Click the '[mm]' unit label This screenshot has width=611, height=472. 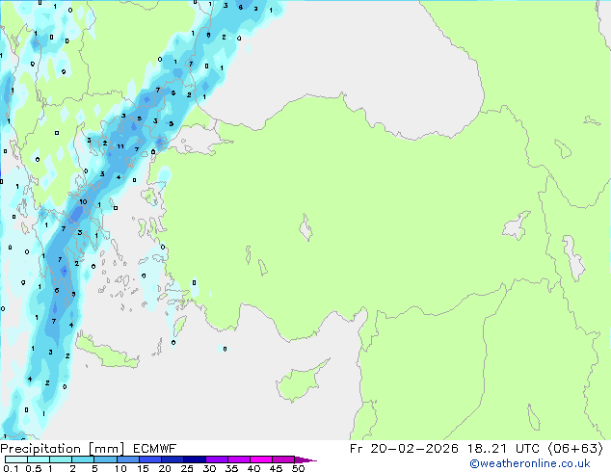[x=106, y=449]
